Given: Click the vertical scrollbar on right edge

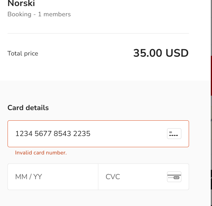Looking at the screenshot, I should pos(211,90).
